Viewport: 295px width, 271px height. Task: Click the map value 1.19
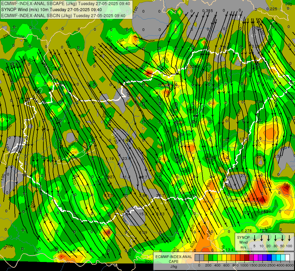coord(110,159)
